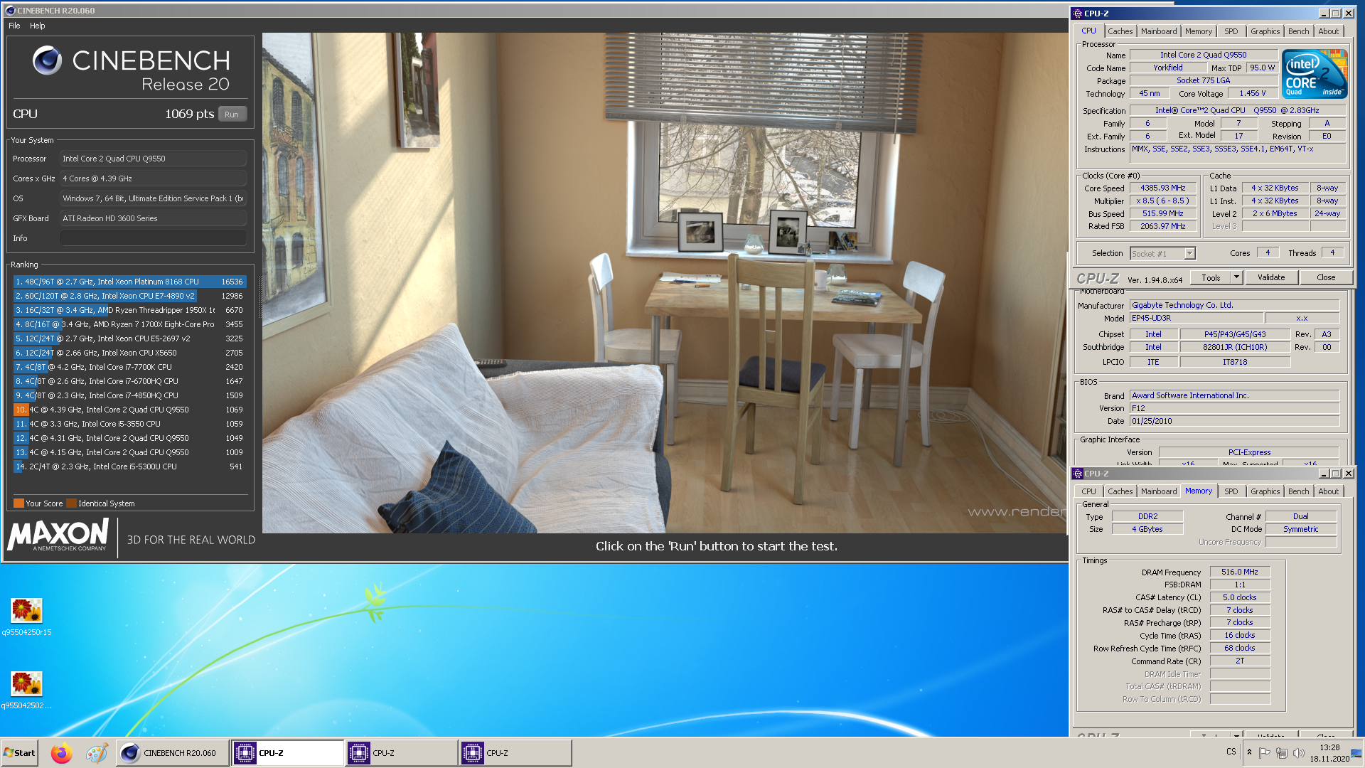Click the Maxon logo
The image size is (1365, 768).
(58, 535)
